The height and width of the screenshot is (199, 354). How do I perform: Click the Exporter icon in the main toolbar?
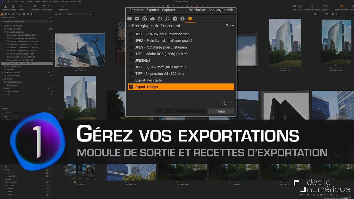click(13, 6)
